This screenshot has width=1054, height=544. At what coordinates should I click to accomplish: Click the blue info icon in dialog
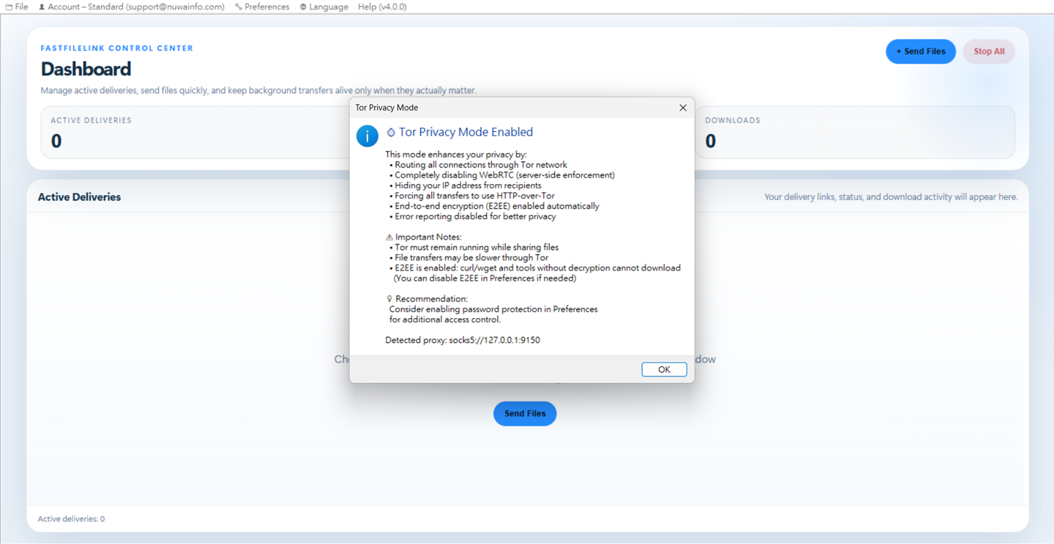click(367, 136)
